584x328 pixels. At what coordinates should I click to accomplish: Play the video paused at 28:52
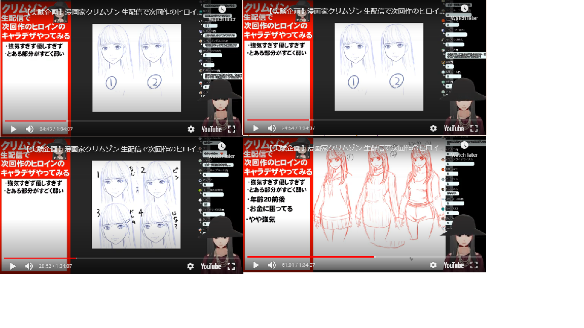click(13, 266)
